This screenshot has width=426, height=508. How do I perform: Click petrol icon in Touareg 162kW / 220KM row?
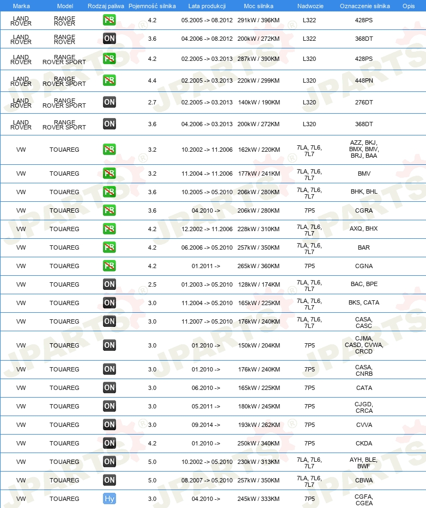[109, 150]
